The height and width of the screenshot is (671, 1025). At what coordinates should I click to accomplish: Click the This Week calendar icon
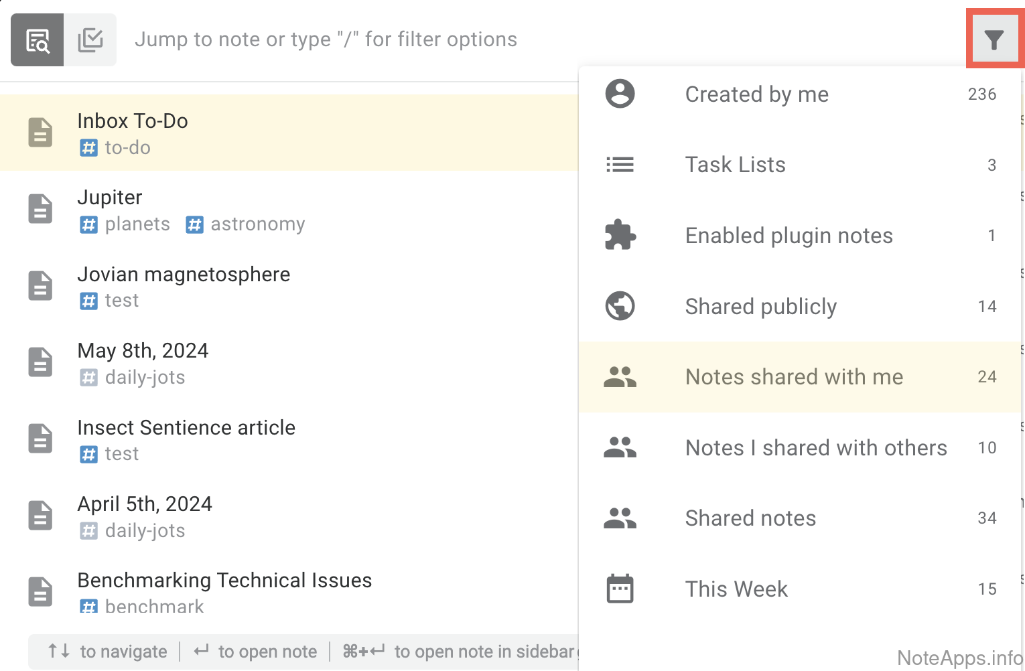coord(620,589)
